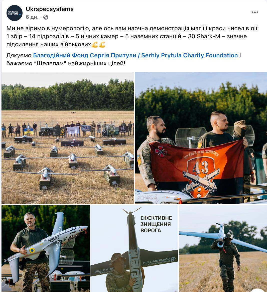Open the photo of soldier carrying drone on shoulder
The width and height of the screenshot is (267, 292).
223,248
